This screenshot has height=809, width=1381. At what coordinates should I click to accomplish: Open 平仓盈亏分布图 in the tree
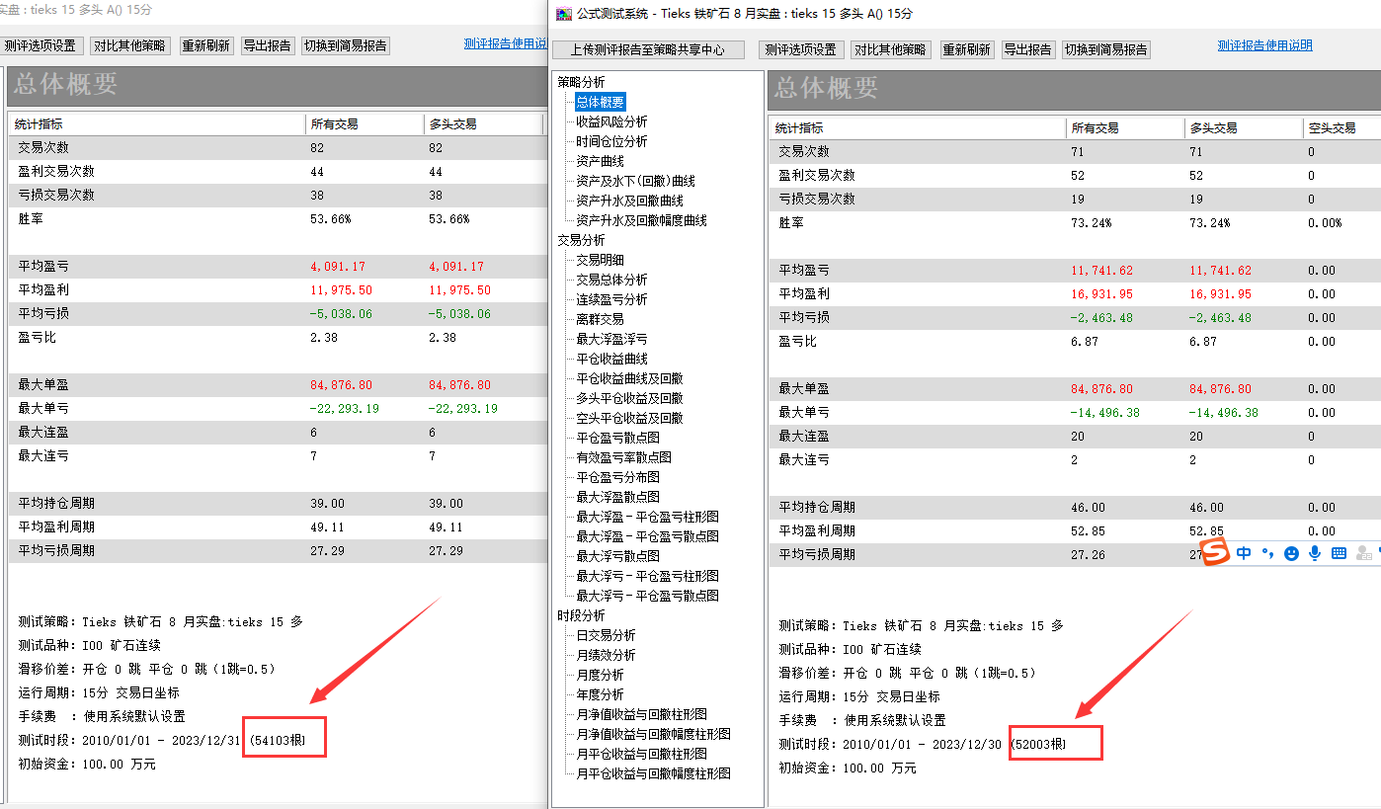point(618,477)
